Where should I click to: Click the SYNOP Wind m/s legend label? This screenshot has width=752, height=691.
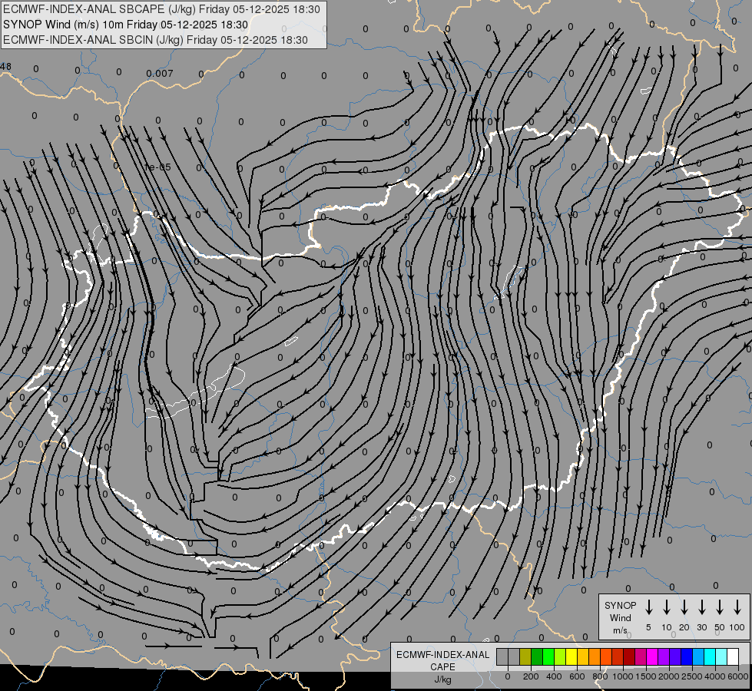point(620,617)
